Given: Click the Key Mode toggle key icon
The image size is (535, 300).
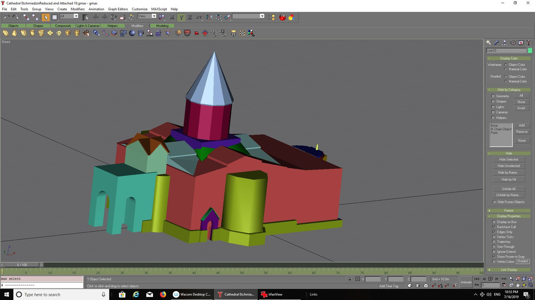Looking at the screenshot, I should 477,285.
